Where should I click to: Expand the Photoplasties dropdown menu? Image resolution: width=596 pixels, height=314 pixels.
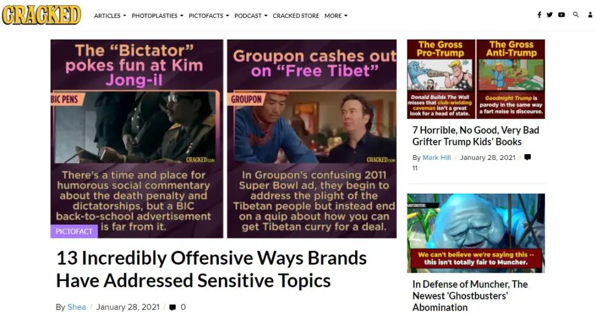(x=157, y=16)
